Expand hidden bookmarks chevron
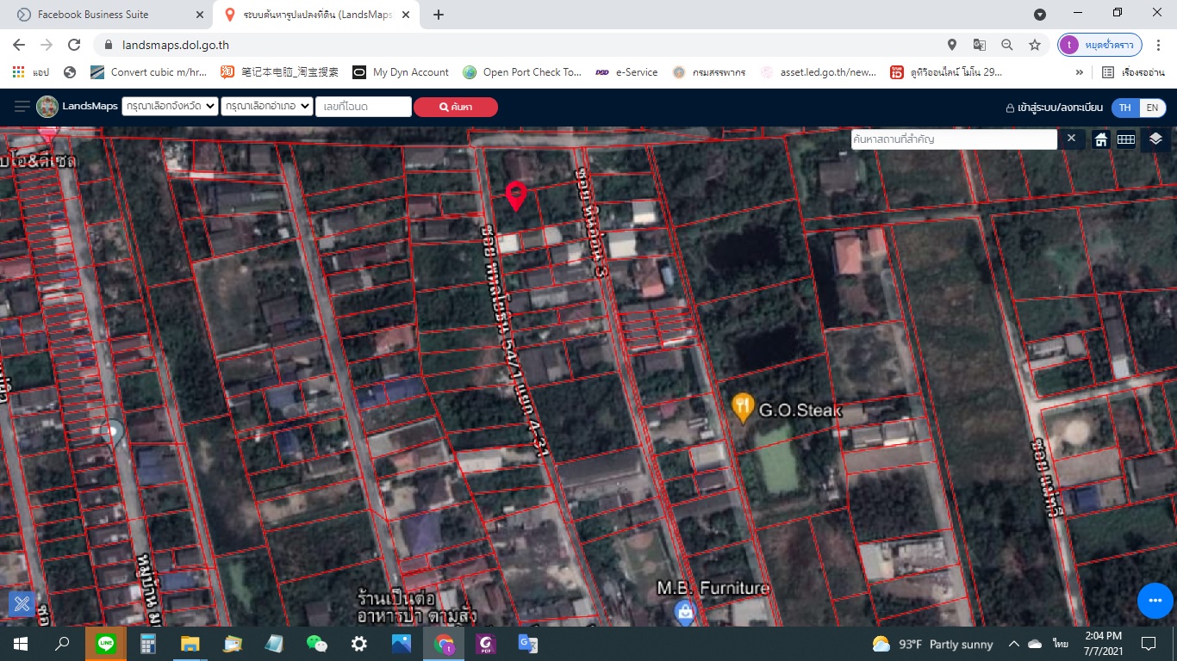This screenshot has height=661, width=1177. pos(1080,72)
